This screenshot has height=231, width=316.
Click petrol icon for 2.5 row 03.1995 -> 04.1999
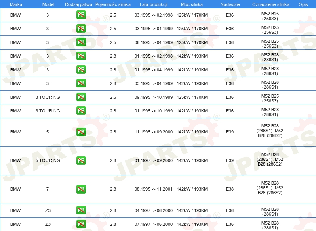[x=81, y=29]
